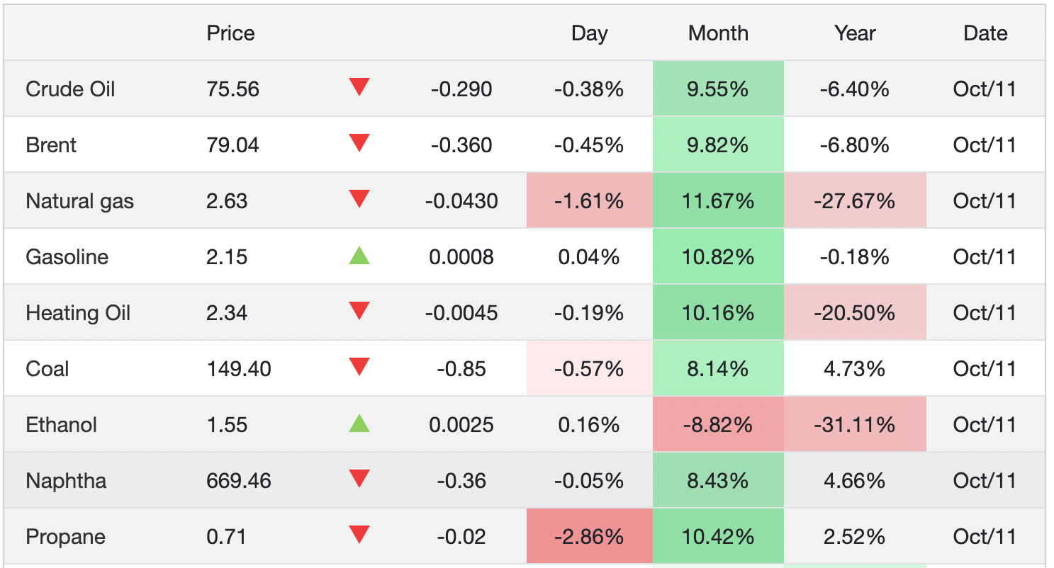
Task: Click the 10.82% monthly change cell
Action: pos(718,256)
